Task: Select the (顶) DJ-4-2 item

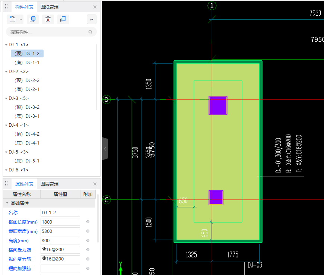Action: pyautogui.click(x=27, y=134)
